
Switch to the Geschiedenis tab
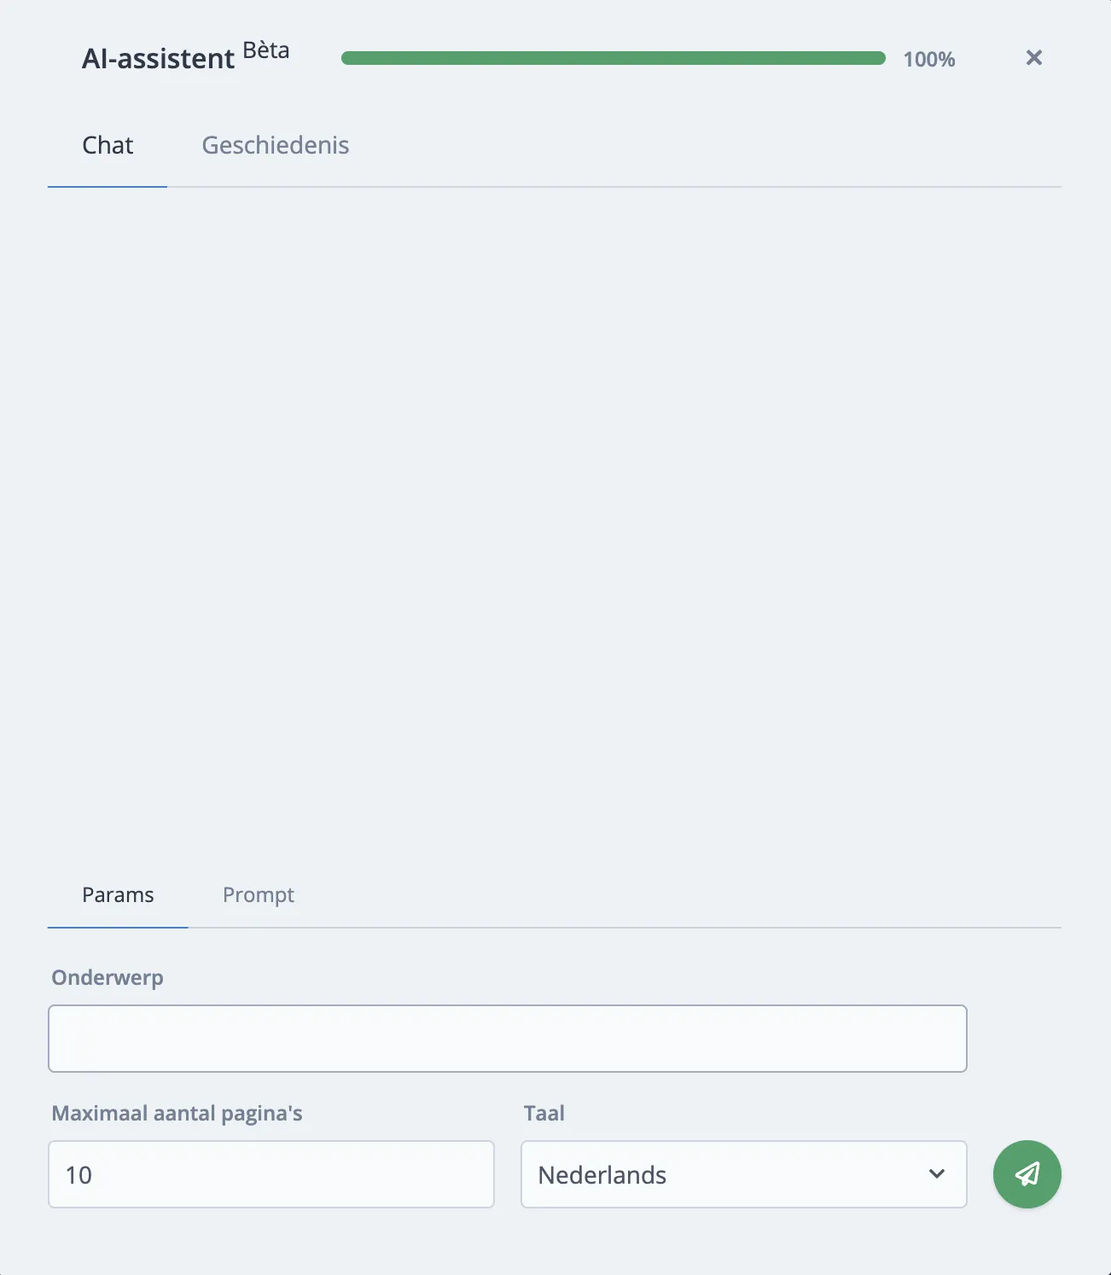pyautogui.click(x=275, y=145)
